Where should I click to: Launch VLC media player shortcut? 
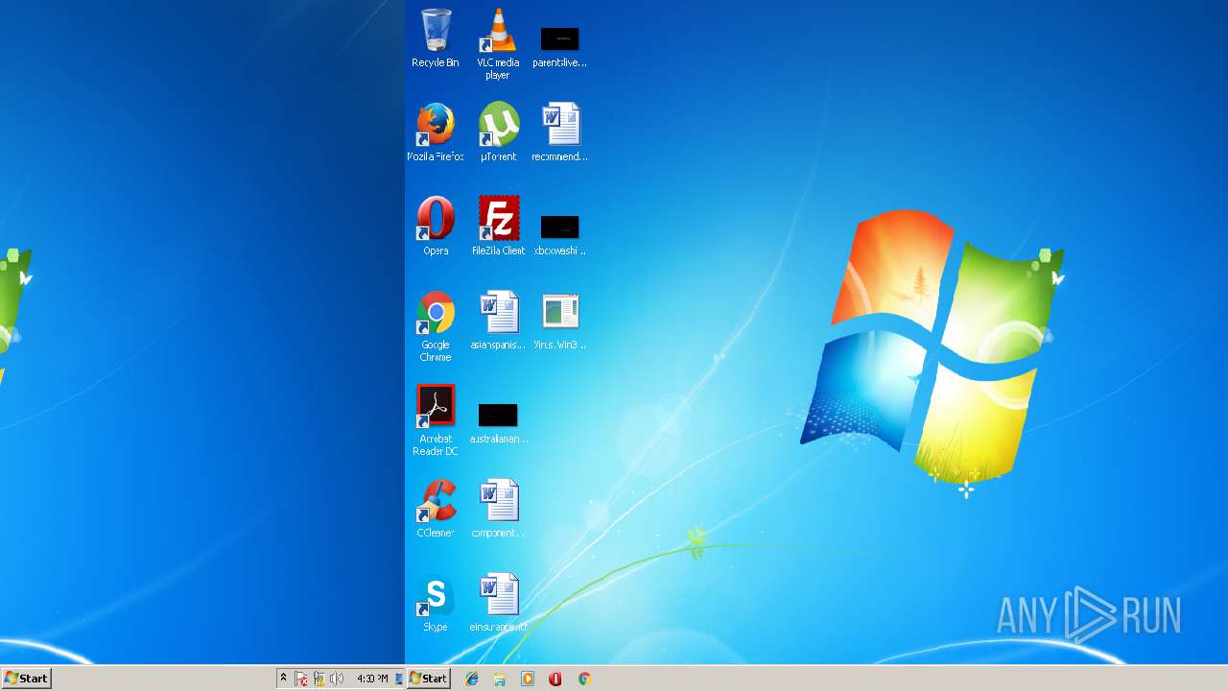point(498,43)
